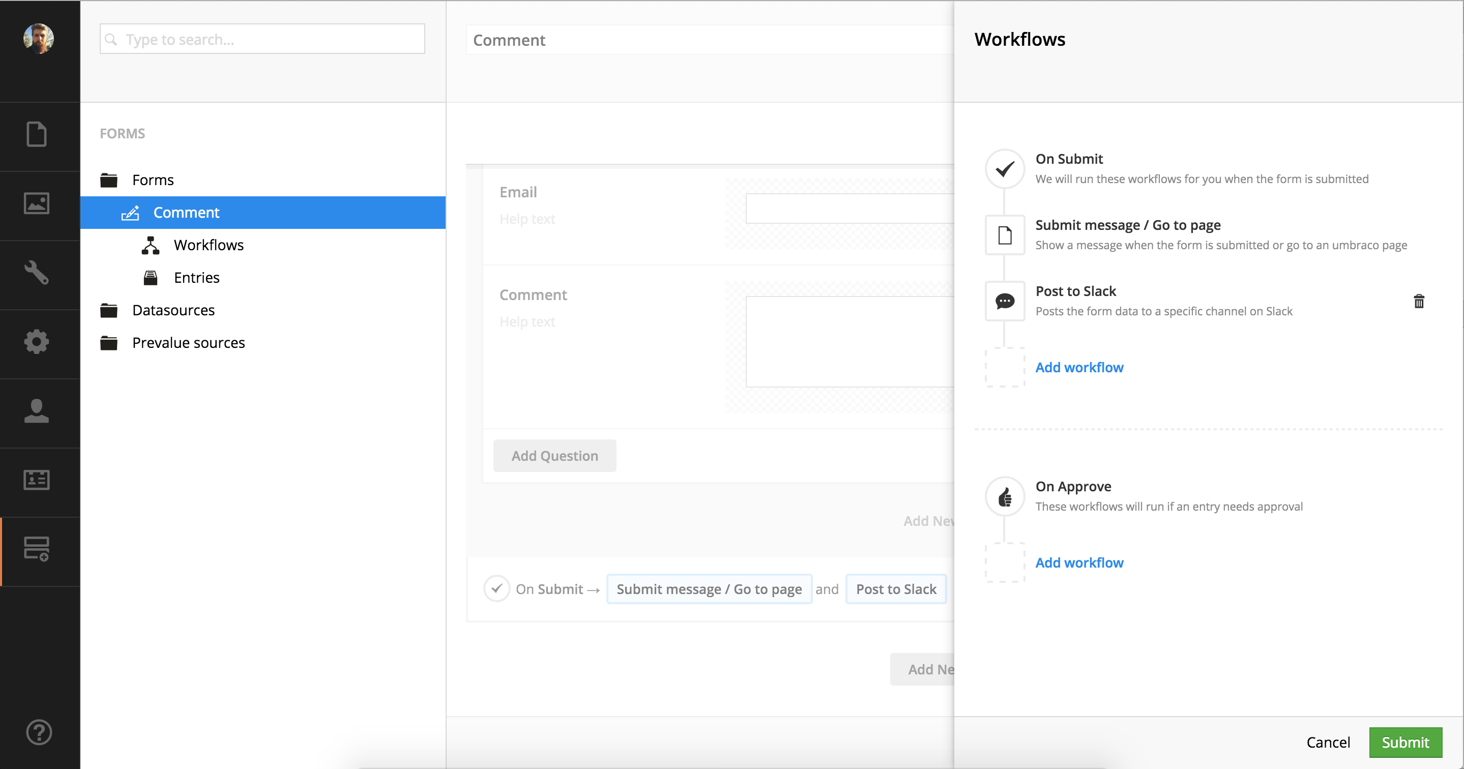Select the Workflows tree item

pos(208,245)
